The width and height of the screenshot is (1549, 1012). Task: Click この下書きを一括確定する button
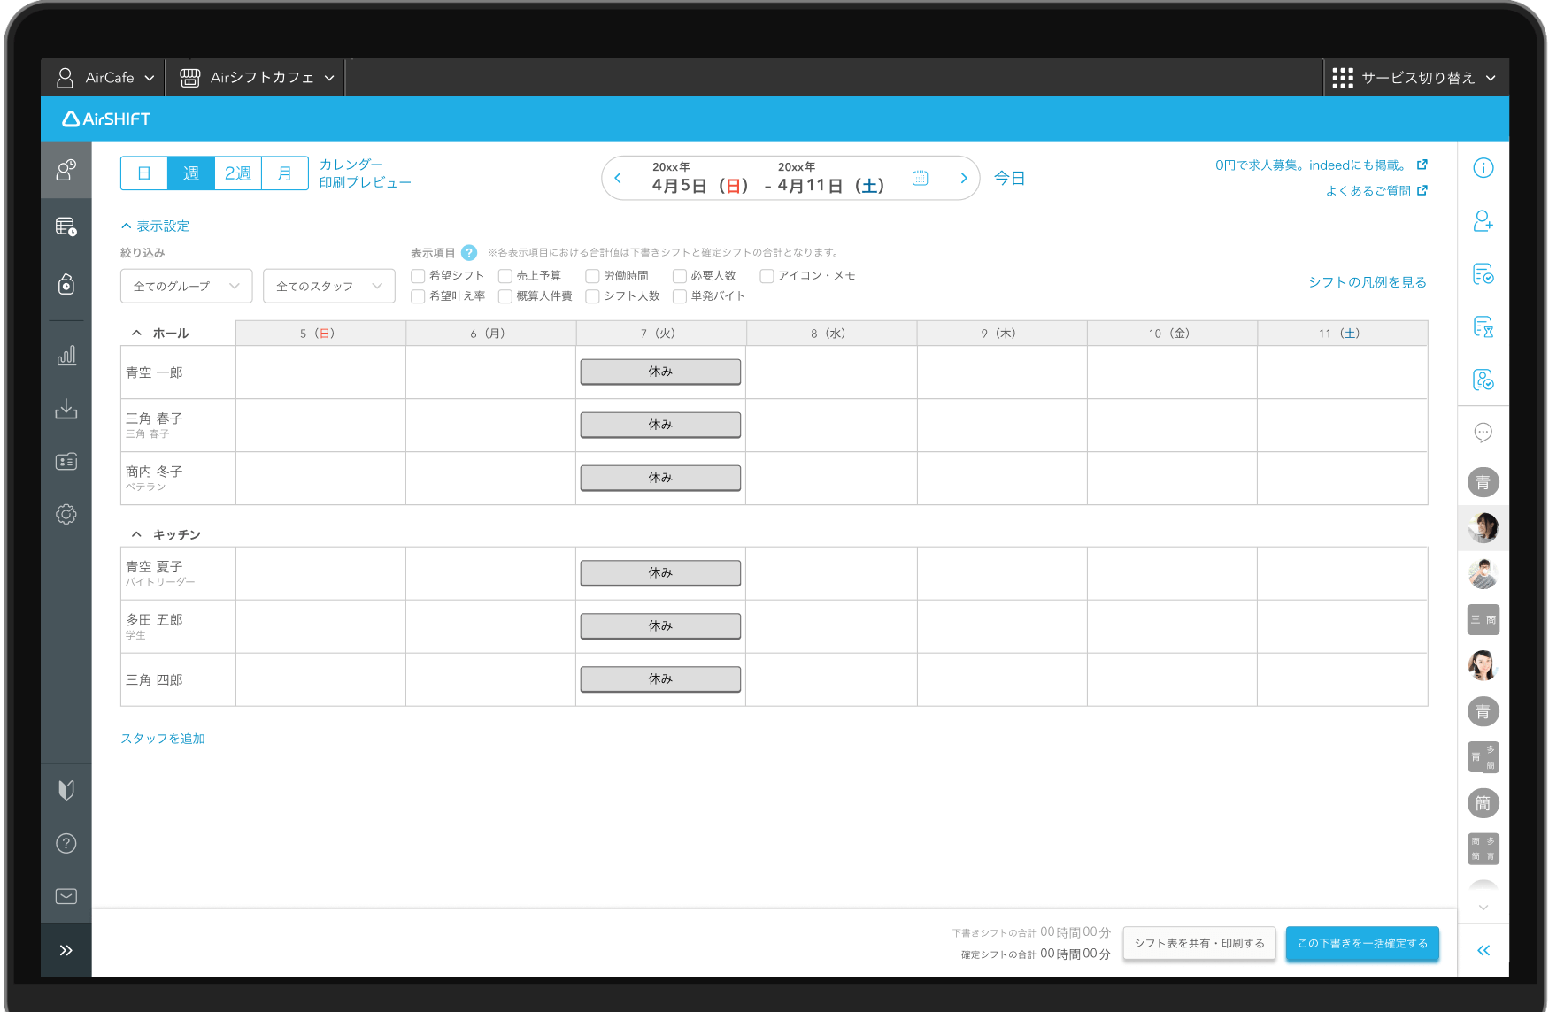[1362, 944]
